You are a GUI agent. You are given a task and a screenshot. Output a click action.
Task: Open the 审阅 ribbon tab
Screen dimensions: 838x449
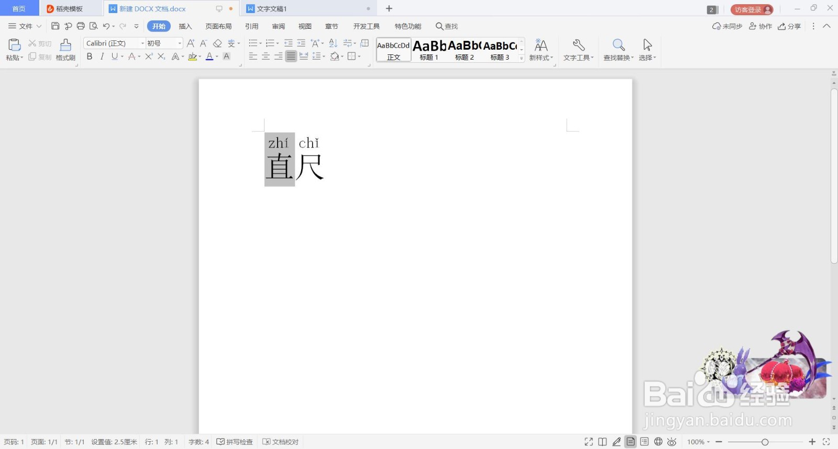279,26
